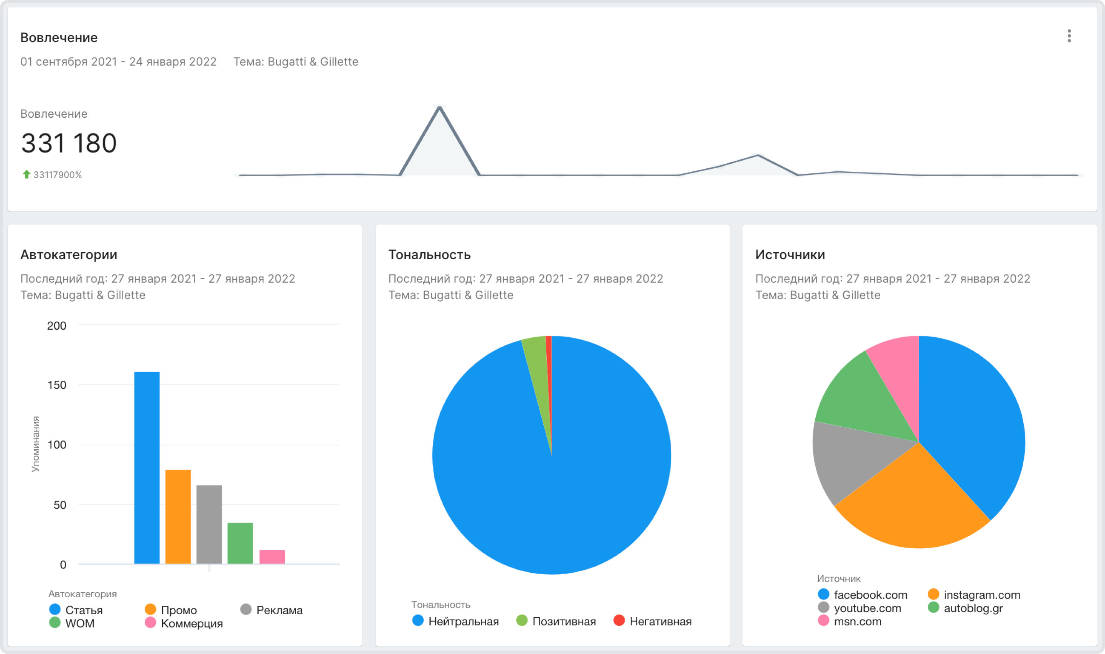Toggle the autoblog.gr legend entry

coord(965,608)
